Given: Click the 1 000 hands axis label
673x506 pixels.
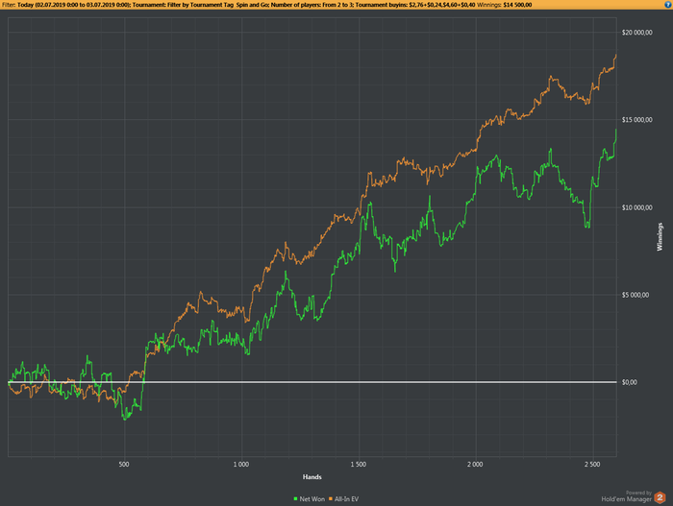Looking at the screenshot, I should (241, 465).
